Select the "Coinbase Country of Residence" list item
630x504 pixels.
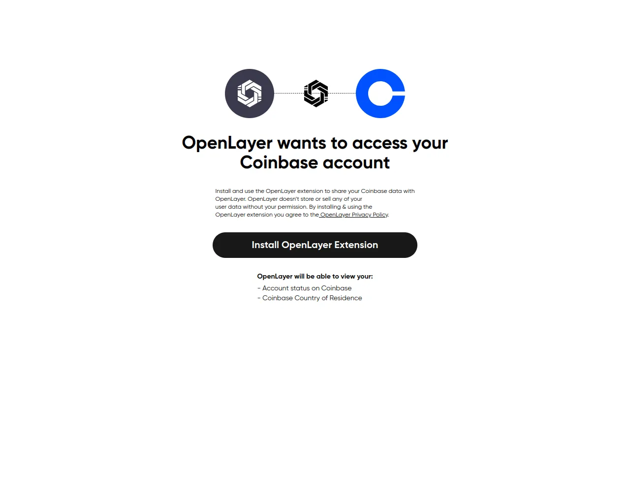pos(310,298)
